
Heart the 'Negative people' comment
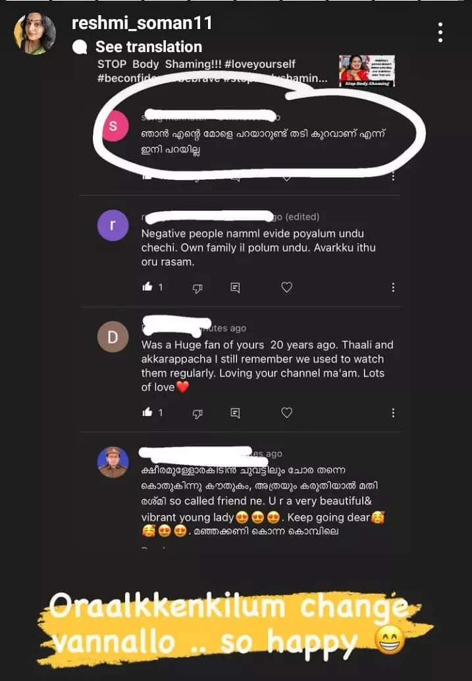click(x=287, y=287)
